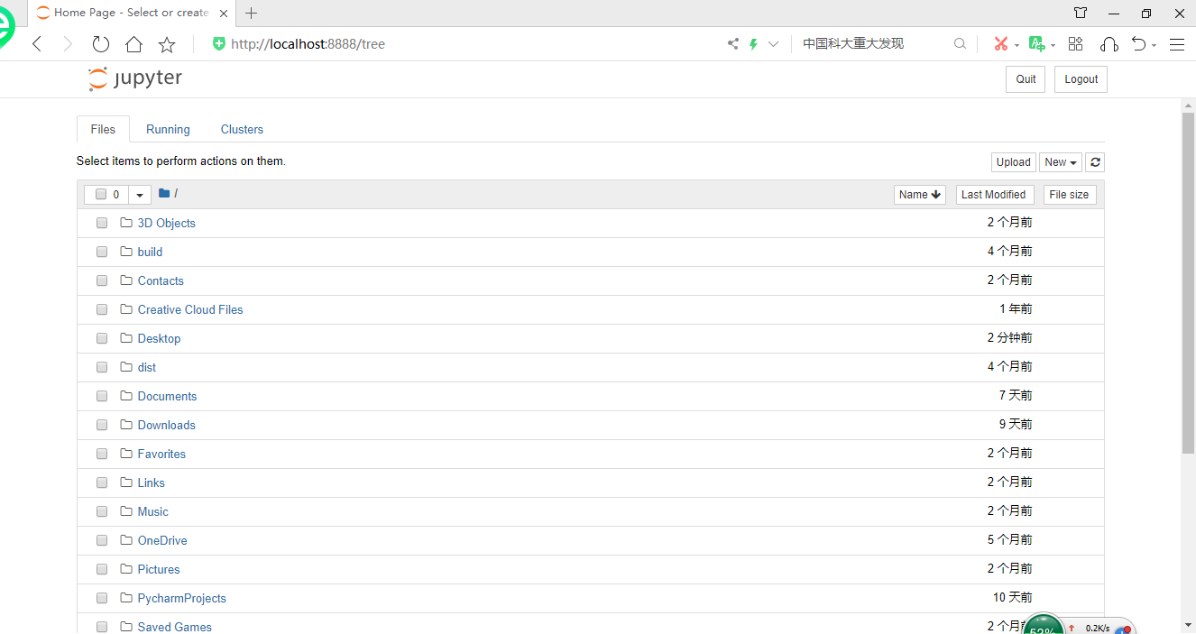The image size is (1196, 634).
Task: Open the item filter dropdown arrow
Action: 139,194
